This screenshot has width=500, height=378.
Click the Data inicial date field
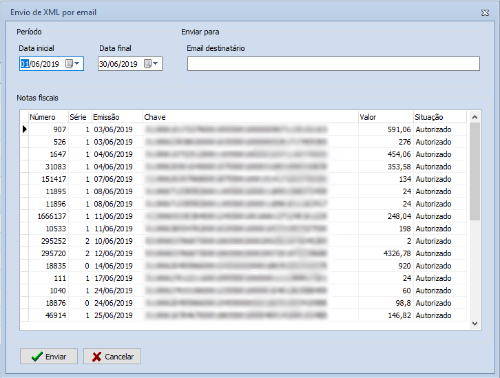coord(40,64)
